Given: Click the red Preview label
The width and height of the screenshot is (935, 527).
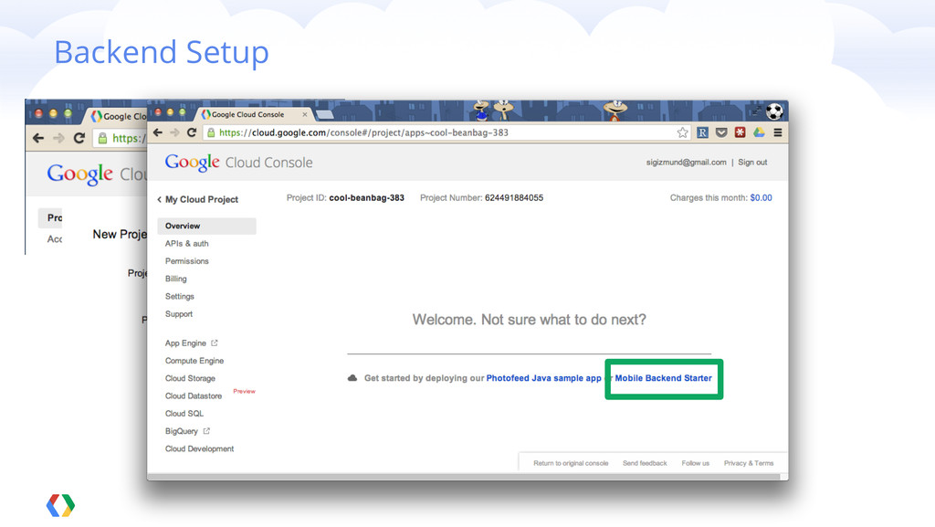Looking at the screenshot, I should [x=244, y=391].
